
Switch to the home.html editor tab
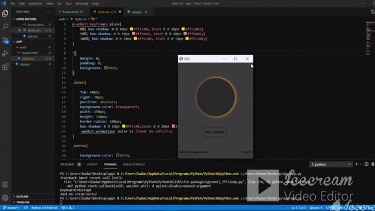[73, 12]
